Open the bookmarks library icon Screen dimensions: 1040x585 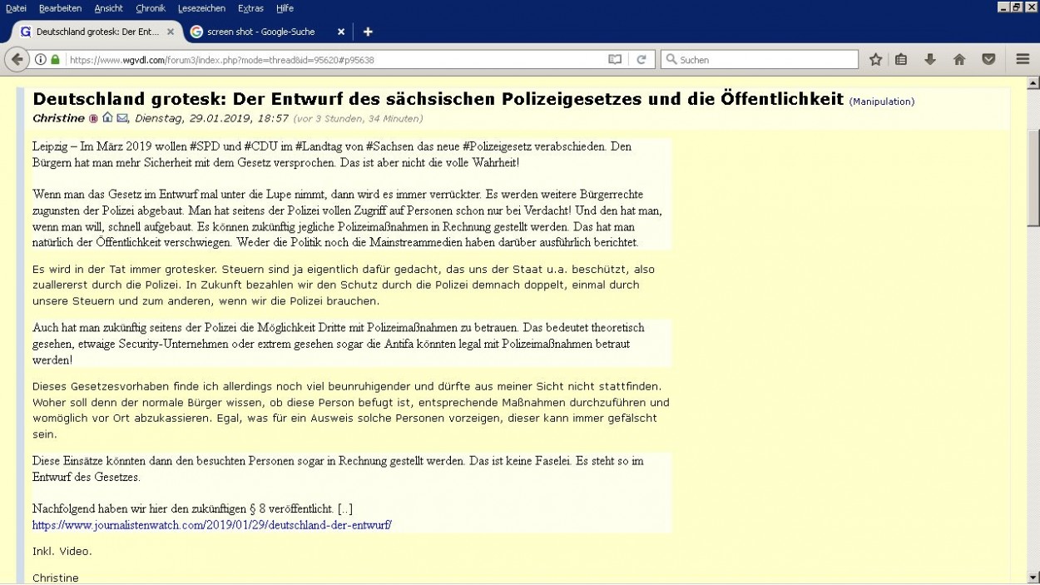pos(900,59)
